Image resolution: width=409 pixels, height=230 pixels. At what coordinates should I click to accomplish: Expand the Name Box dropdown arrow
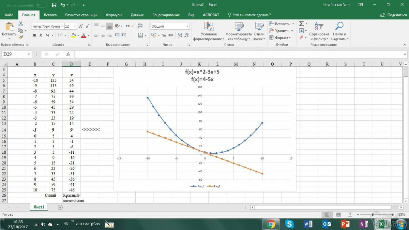click(29, 54)
